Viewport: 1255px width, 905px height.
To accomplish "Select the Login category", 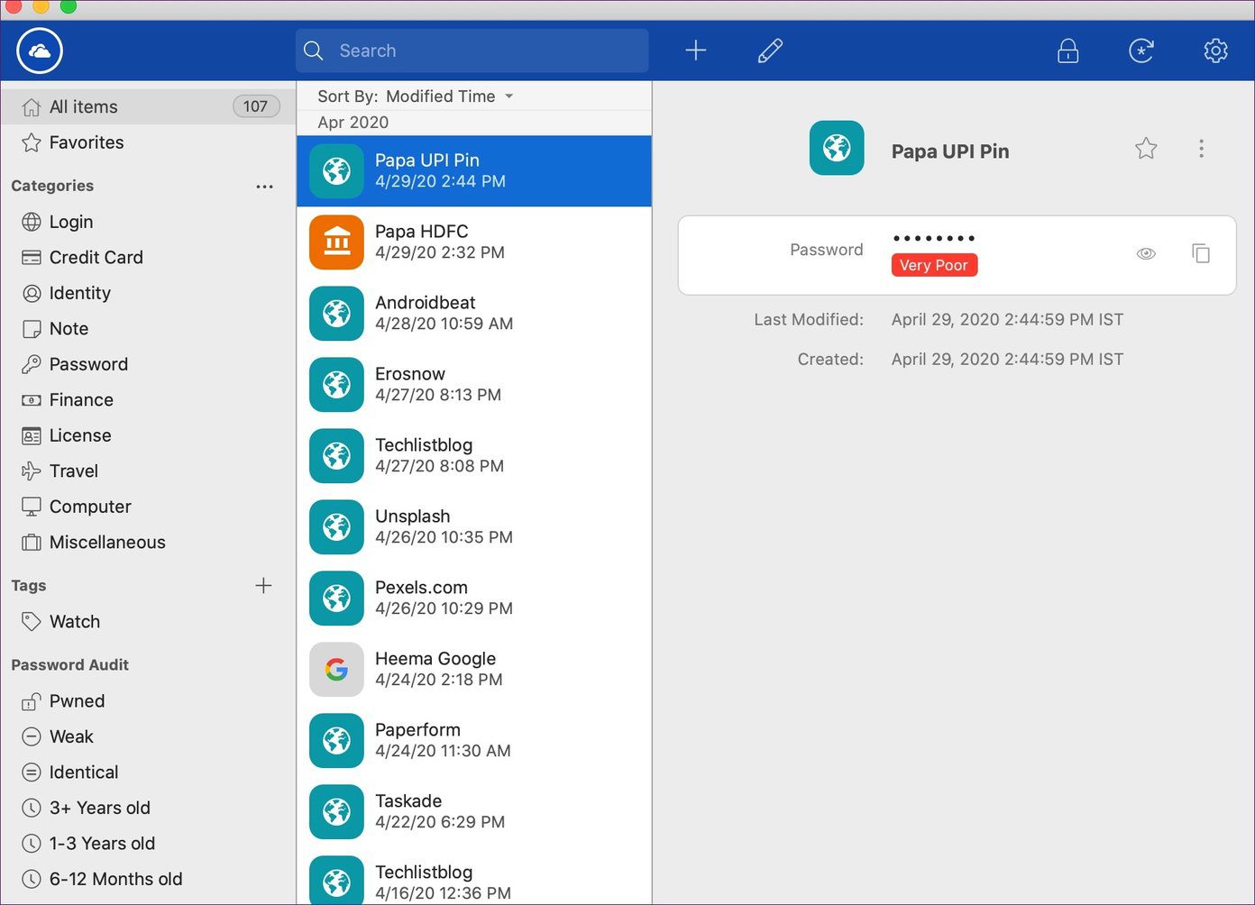I will (x=148, y=222).
